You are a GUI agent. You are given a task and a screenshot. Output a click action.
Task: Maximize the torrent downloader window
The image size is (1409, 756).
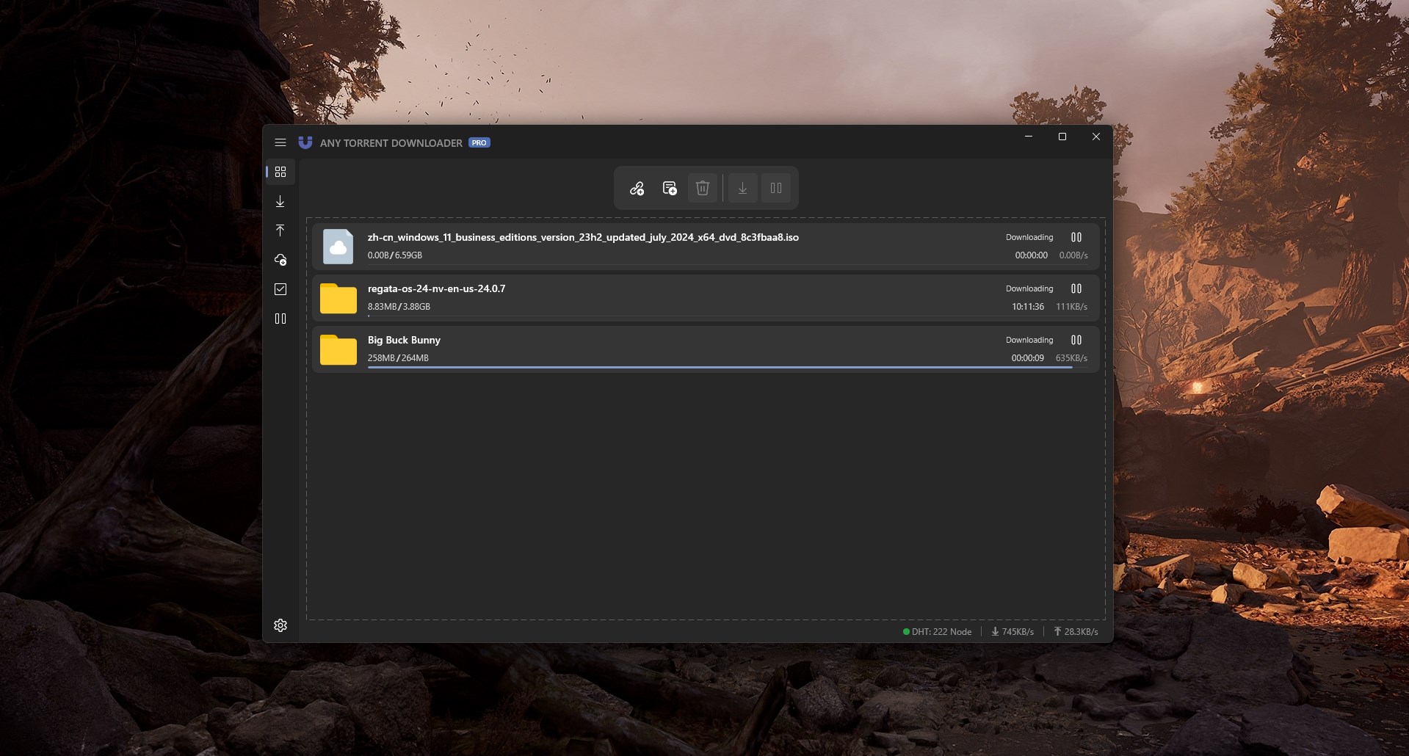(x=1062, y=137)
